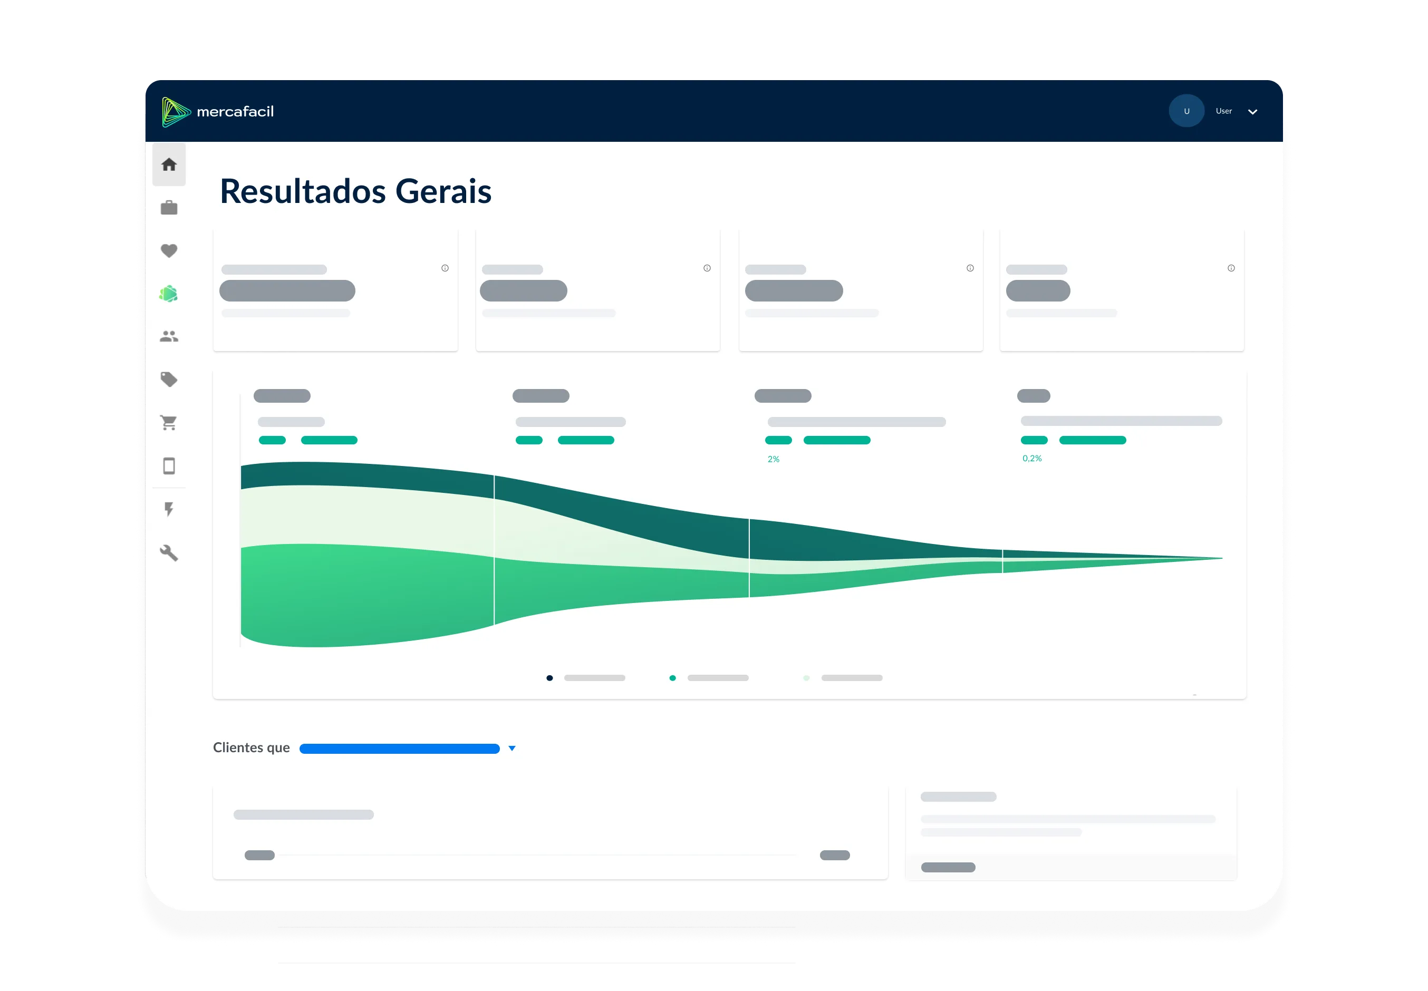Click the mercafacil logo
The image size is (1428, 991).
pyautogui.click(x=217, y=112)
